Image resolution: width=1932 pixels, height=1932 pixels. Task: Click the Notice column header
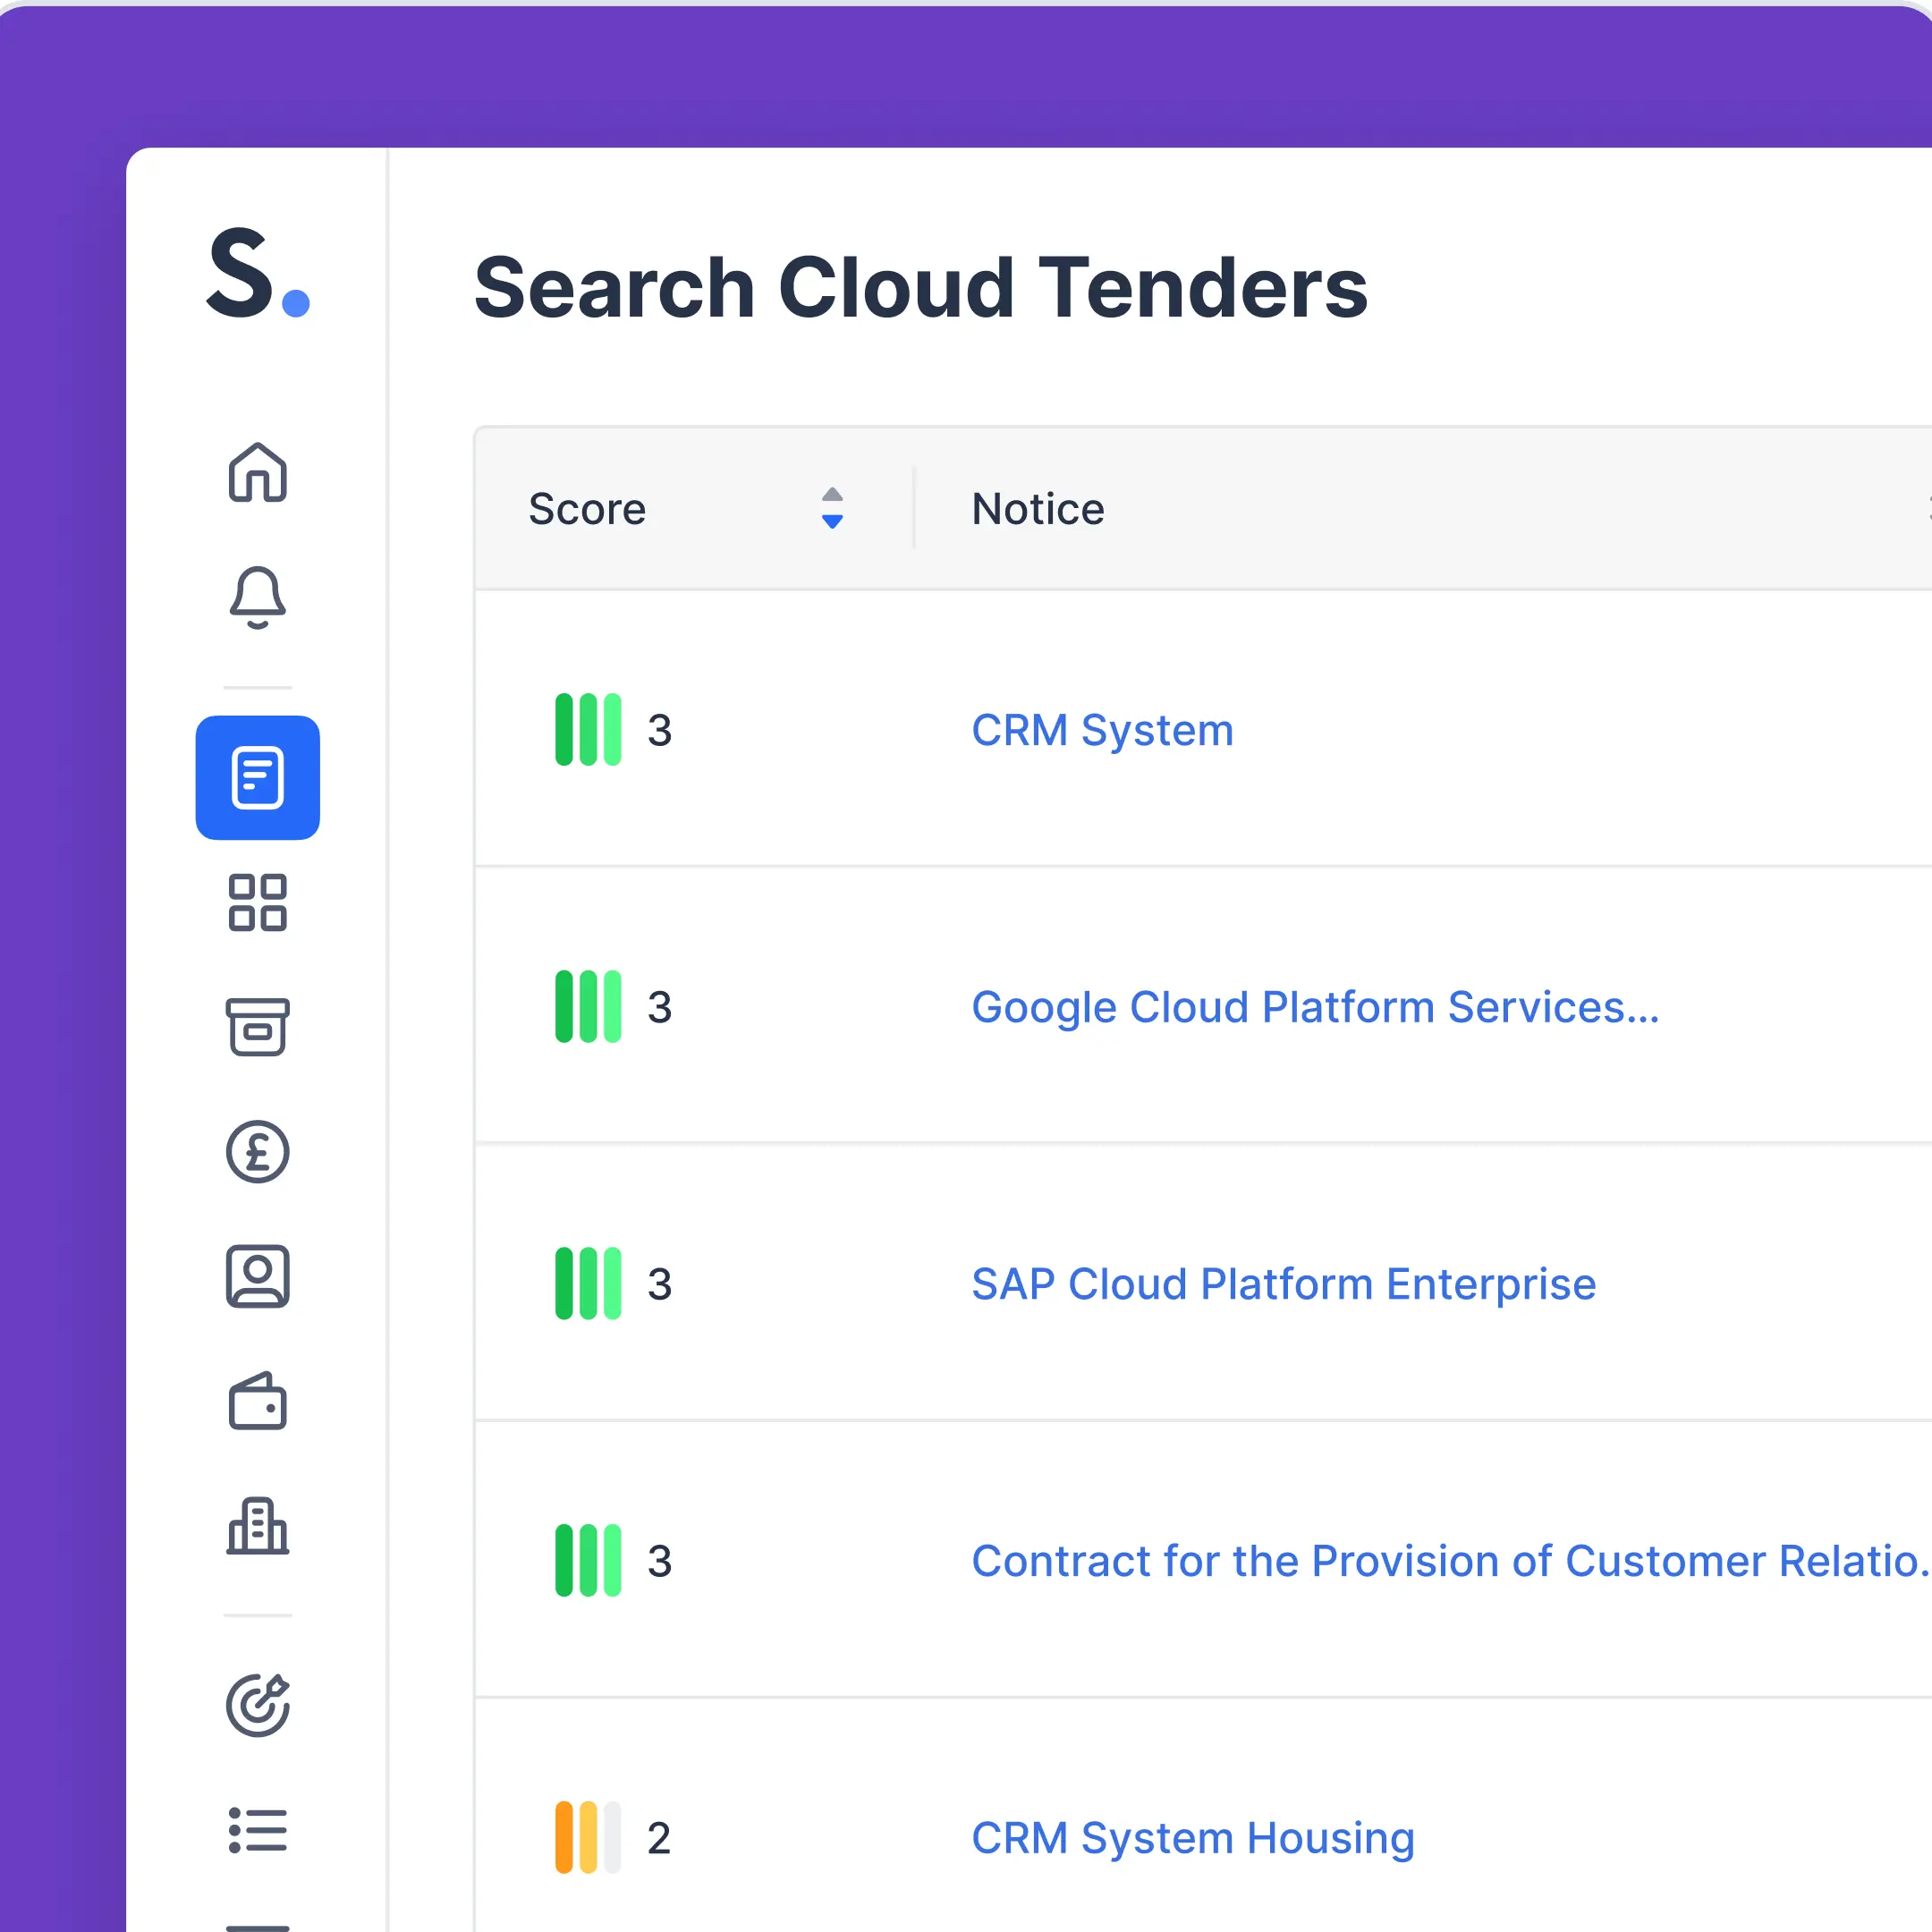coord(1038,509)
